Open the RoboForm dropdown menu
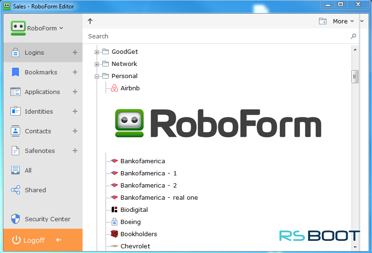 45,28
